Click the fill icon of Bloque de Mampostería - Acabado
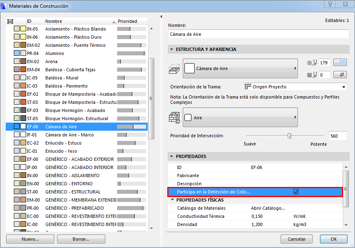 [x=17, y=94]
